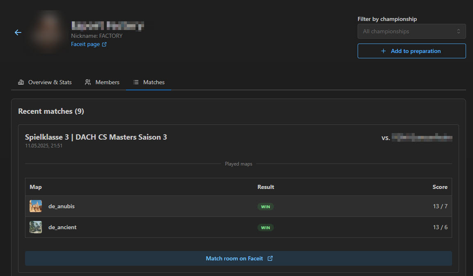The width and height of the screenshot is (473, 276).
Task: Switch to the Overview & Stats tab
Action: [x=44, y=82]
